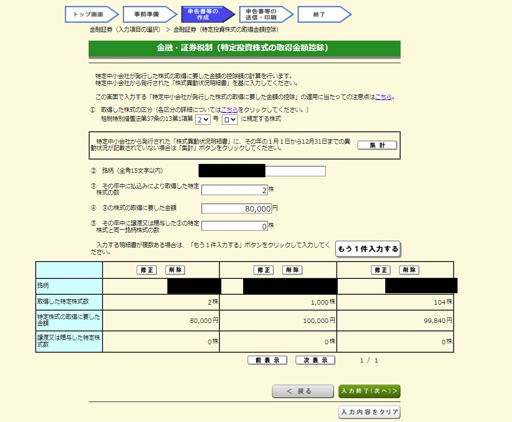Jump to 終了 step arrow

click(x=324, y=14)
